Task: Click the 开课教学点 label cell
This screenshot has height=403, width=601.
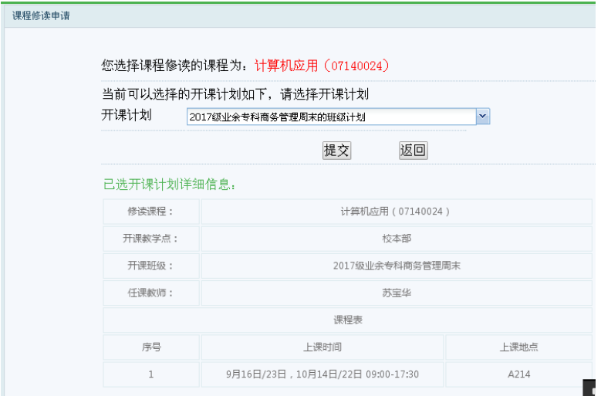Action: pyautogui.click(x=150, y=239)
